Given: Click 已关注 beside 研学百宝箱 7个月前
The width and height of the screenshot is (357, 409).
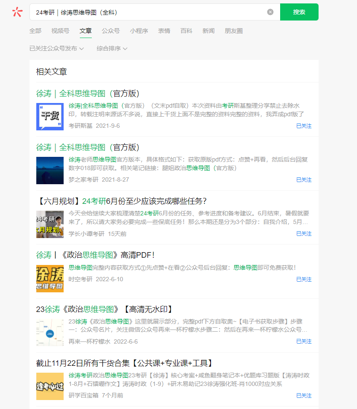Looking at the screenshot, I should [304, 395].
